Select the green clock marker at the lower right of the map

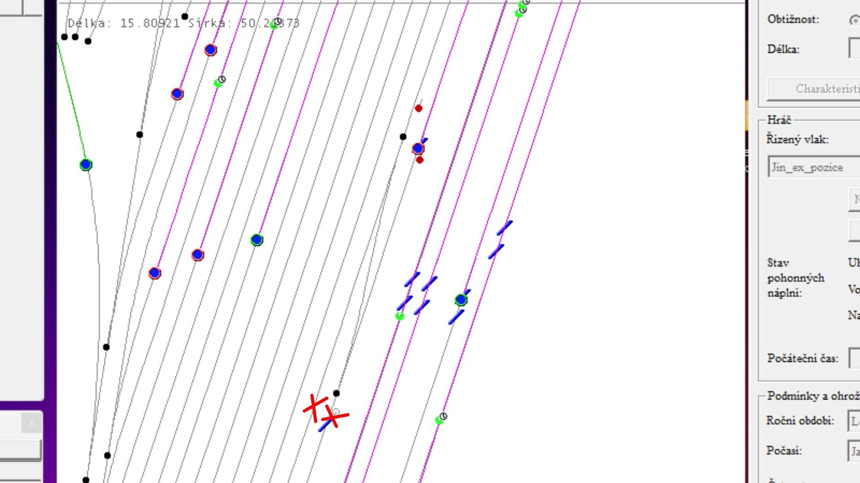[441, 418]
